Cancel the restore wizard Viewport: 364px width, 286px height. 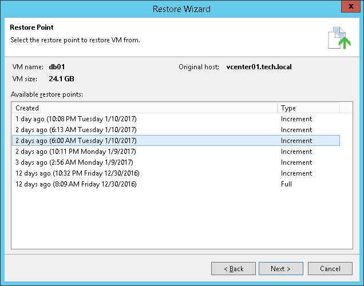coord(330,269)
